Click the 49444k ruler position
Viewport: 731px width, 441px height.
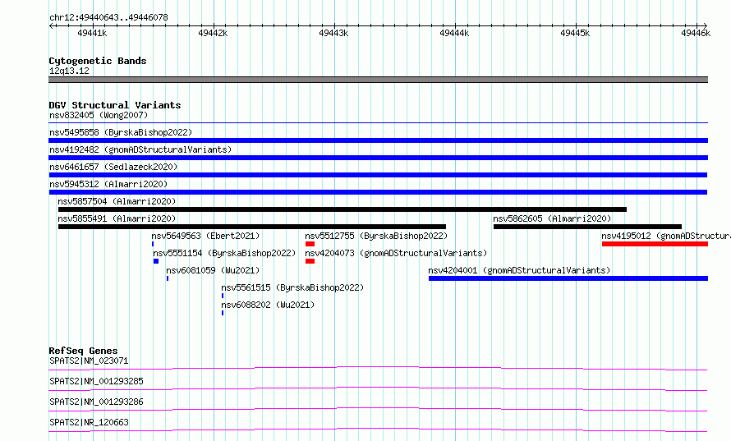tap(454, 33)
